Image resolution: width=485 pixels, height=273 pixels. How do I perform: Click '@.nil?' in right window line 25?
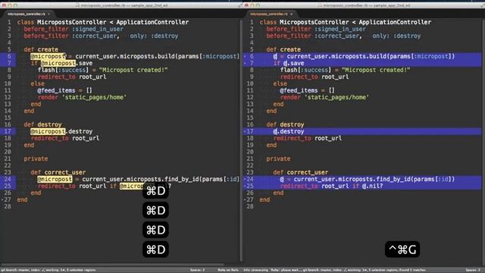point(372,186)
